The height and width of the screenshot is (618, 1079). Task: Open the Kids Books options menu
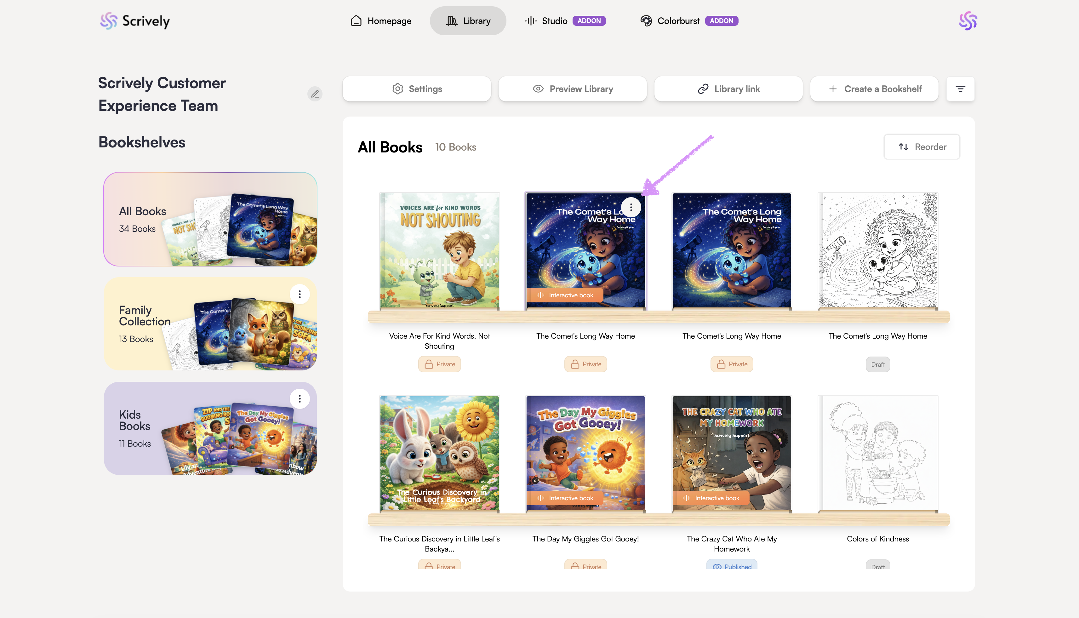[x=300, y=398]
